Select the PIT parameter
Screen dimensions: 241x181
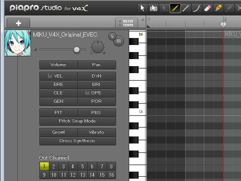tap(59, 113)
